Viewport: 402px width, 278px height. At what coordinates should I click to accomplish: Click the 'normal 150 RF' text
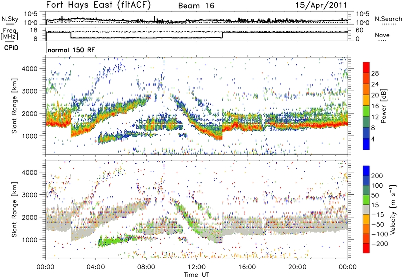click(71, 50)
